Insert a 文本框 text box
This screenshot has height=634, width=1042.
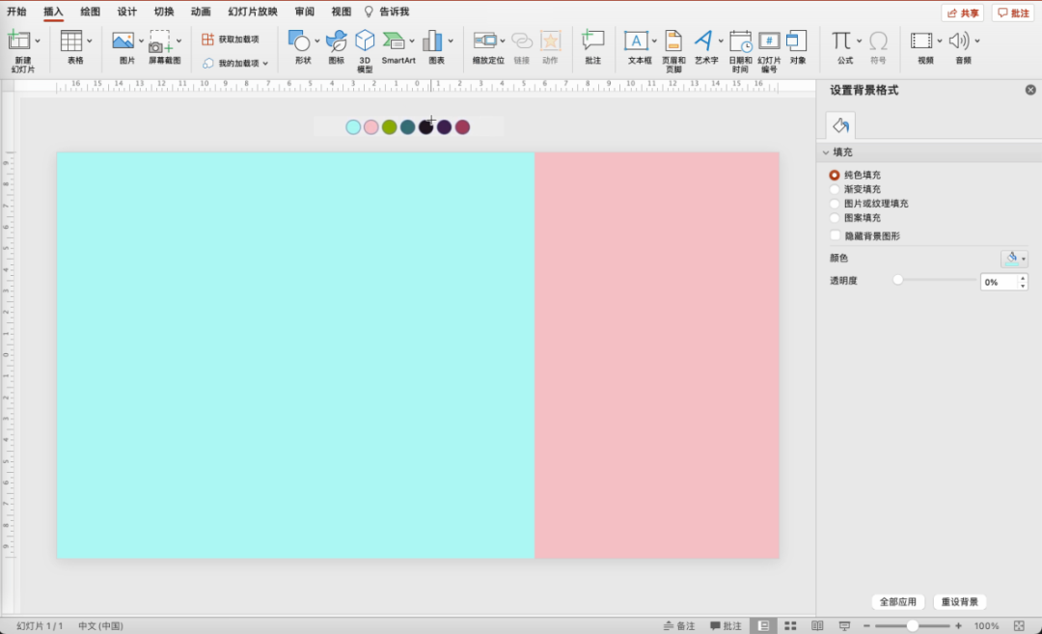(637, 41)
